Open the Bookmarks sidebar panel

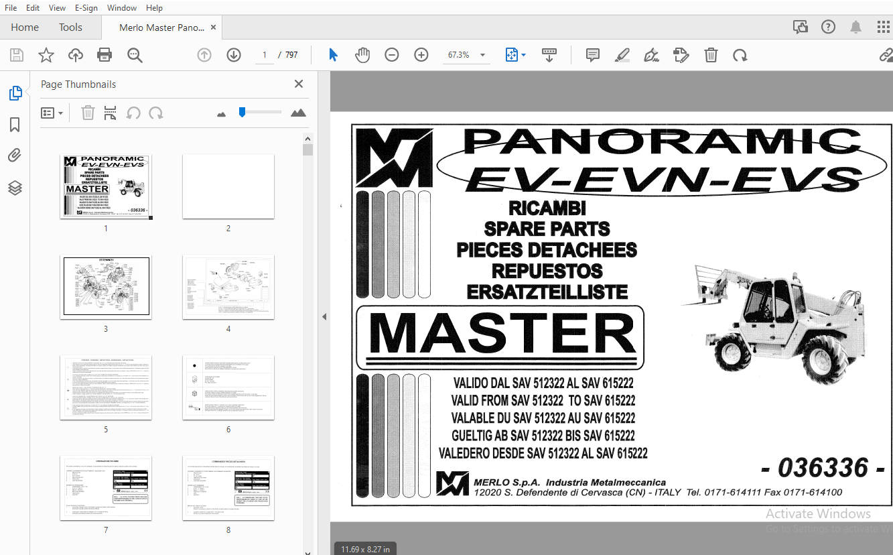point(15,125)
